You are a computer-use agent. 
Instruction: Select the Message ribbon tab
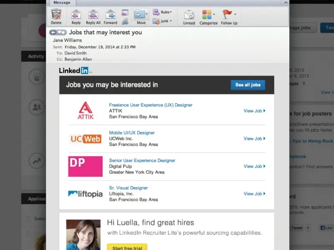tap(62, 2)
